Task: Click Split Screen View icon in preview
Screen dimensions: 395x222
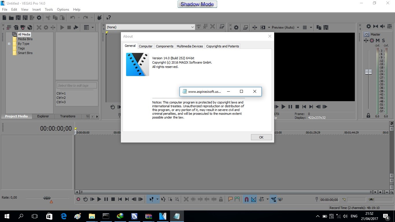Action: [263, 27]
